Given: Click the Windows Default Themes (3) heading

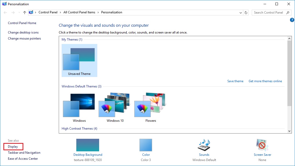Looking at the screenshot, I should [x=82, y=86].
